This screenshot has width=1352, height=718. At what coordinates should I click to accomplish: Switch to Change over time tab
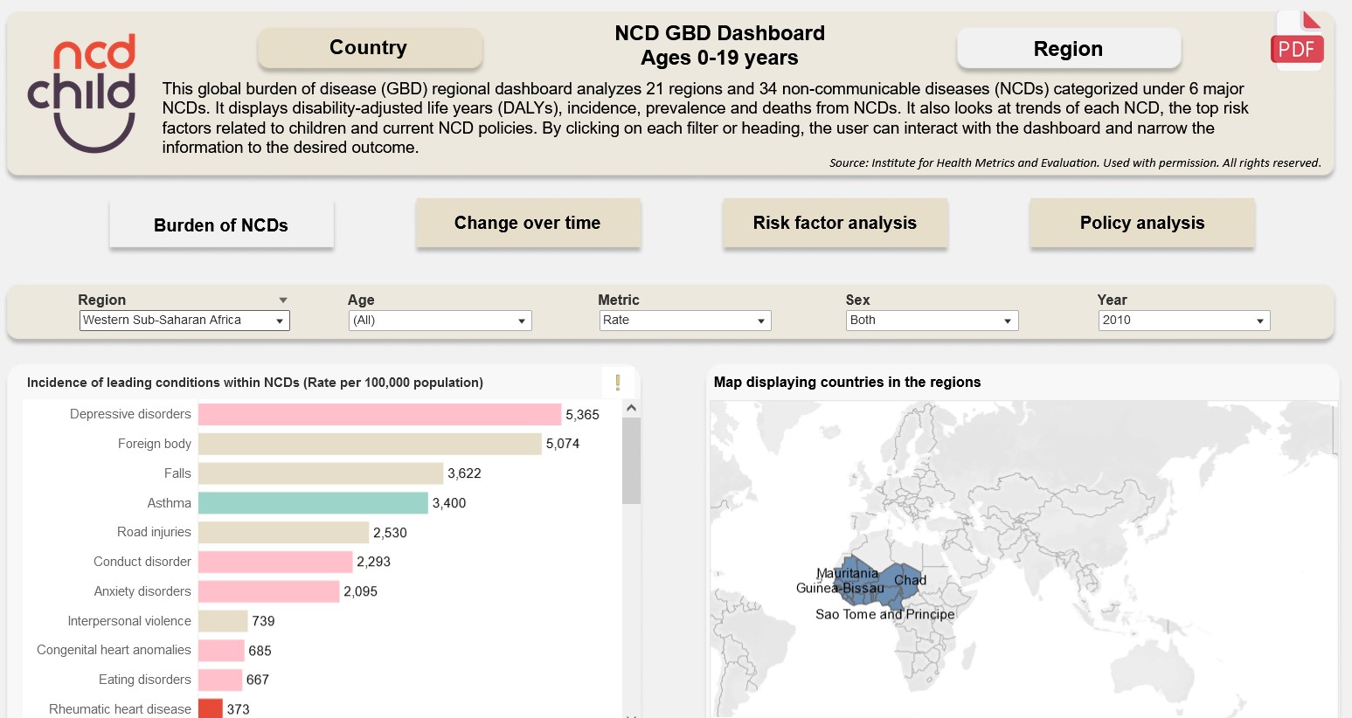(x=528, y=224)
